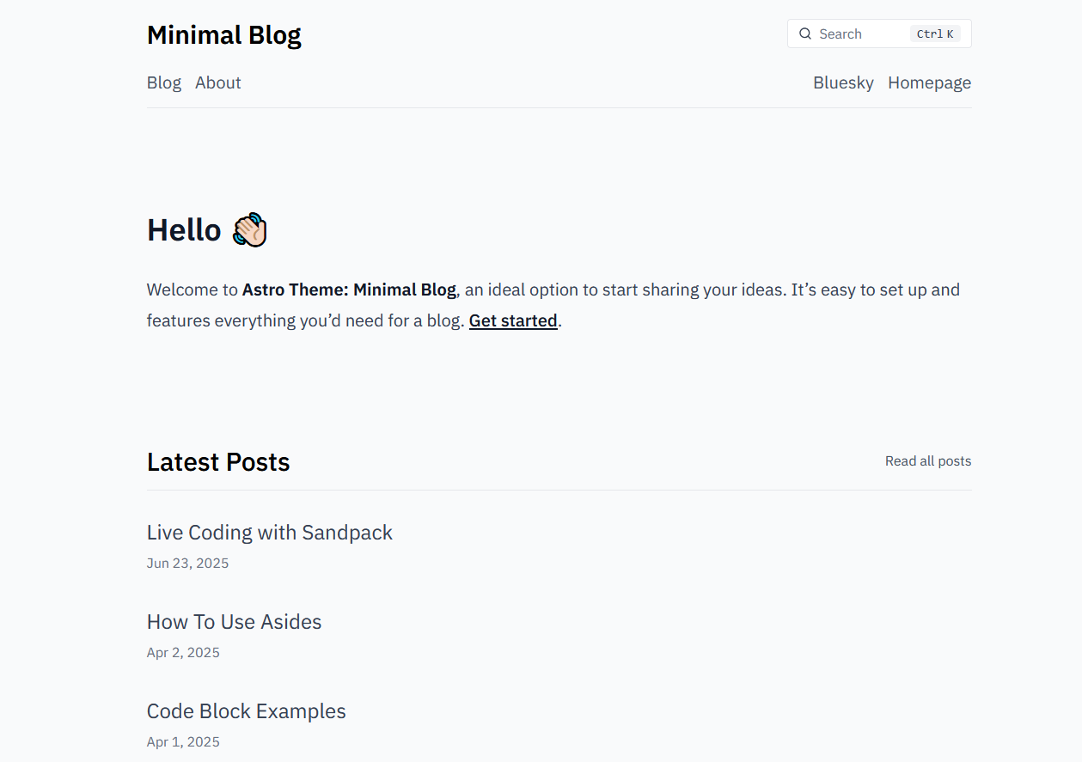Click the Latest Posts heading
Image resolution: width=1082 pixels, height=762 pixels.
[217, 461]
